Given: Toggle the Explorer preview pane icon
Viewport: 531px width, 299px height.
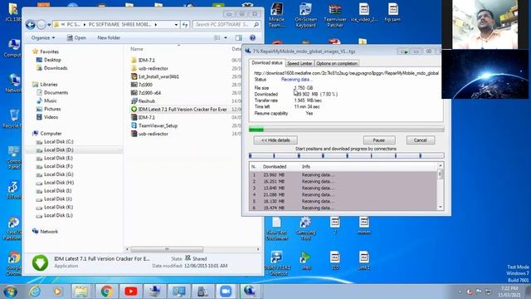Looking at the screenshot, I should point(239,37).
